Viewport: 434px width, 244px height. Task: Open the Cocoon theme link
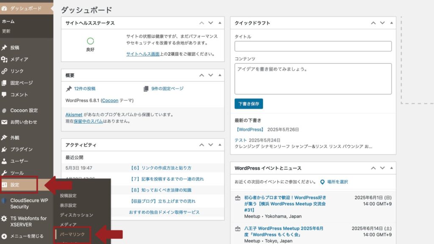point(110,101)
